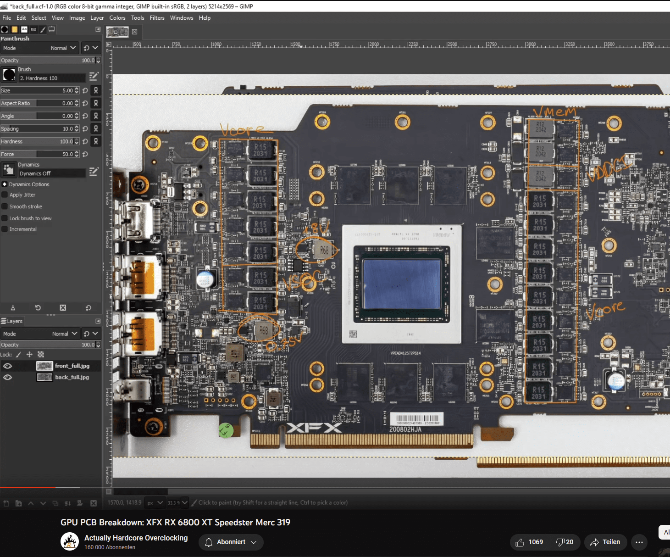670x557 pixels.
Task: Expand Dynamics Options section
Action: pos(5,184)
